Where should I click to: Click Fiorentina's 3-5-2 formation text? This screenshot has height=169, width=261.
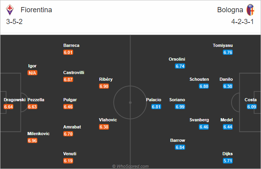(x=14, y=22)
